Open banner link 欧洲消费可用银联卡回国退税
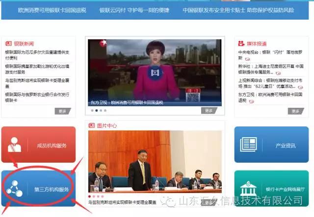Screen dimensions: 314x217 click(x=52, y=10)
